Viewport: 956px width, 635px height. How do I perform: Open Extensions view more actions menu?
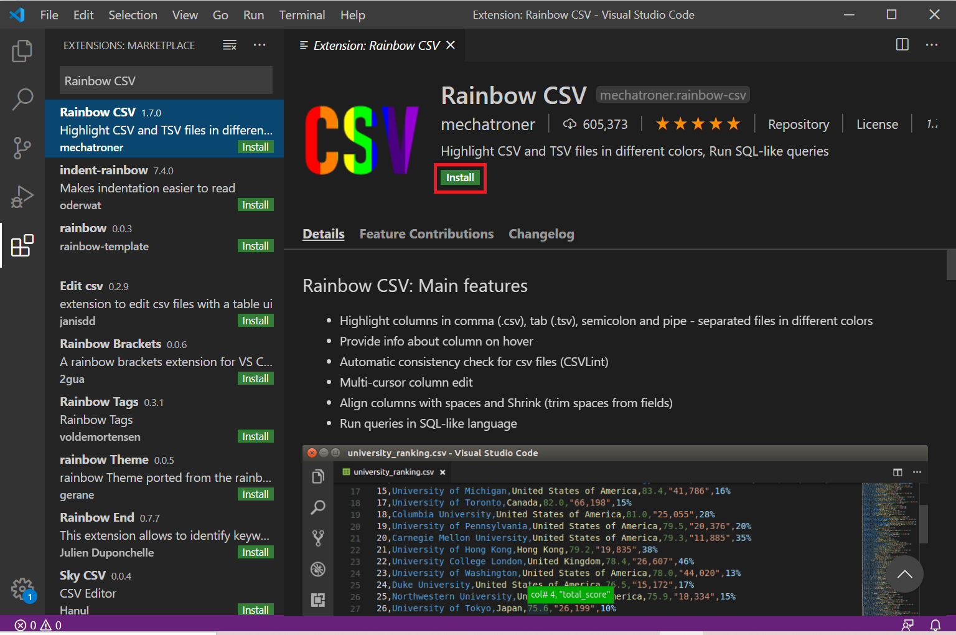[260, 45]
